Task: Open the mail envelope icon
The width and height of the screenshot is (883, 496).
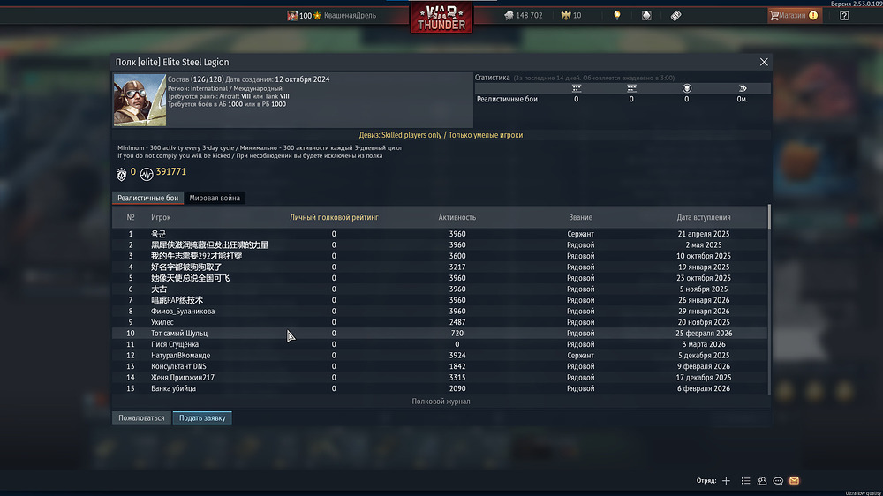Action: (794, 481)
